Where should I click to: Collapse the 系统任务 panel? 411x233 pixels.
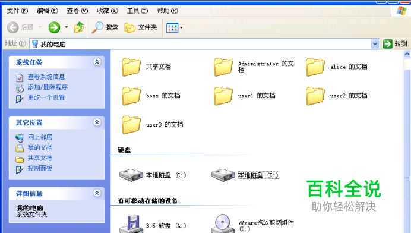pyautogui.click(x=97, y=62)
